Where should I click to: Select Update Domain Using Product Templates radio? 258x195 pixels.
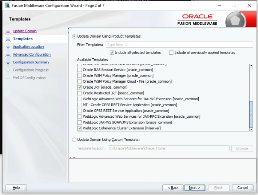click(x=74, y=36)
